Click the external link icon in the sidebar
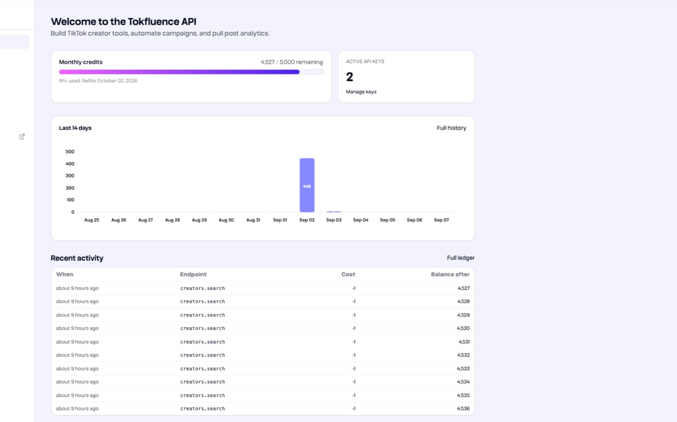 [x=22, y=137]
